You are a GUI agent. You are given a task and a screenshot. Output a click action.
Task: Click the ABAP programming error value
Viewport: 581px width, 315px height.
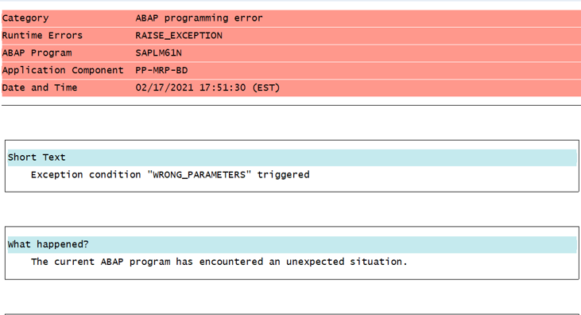click(x=199, y=18)
